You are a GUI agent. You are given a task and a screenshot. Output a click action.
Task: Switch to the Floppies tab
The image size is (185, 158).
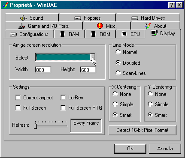(87, 18)
